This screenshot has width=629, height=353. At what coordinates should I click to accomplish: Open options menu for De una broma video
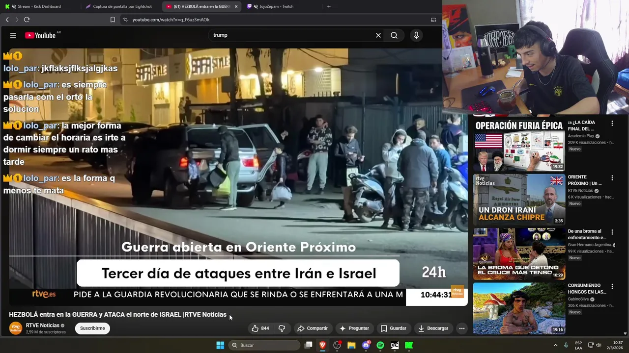612,232
